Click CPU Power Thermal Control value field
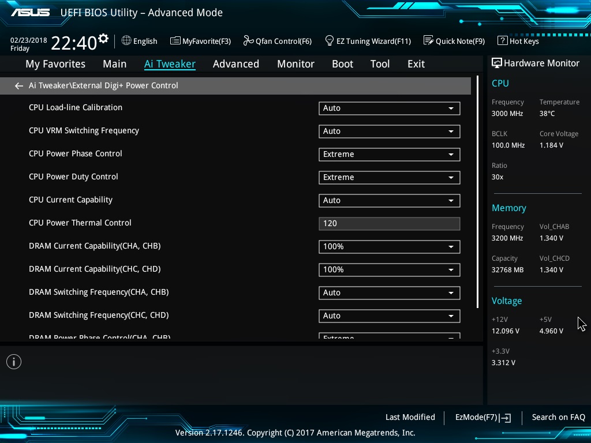This screenshot has width=591, height=443. pyautogui.click(x=390, y=223)
